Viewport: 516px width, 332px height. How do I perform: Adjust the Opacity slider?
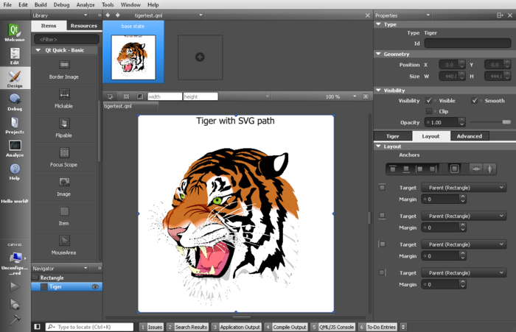[506, 122]
